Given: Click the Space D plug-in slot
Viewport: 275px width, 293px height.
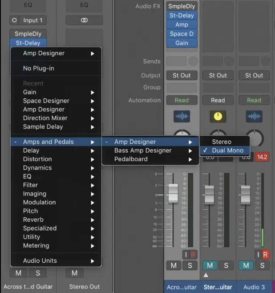Looking at the screenshot, I should tap(182, 34).
